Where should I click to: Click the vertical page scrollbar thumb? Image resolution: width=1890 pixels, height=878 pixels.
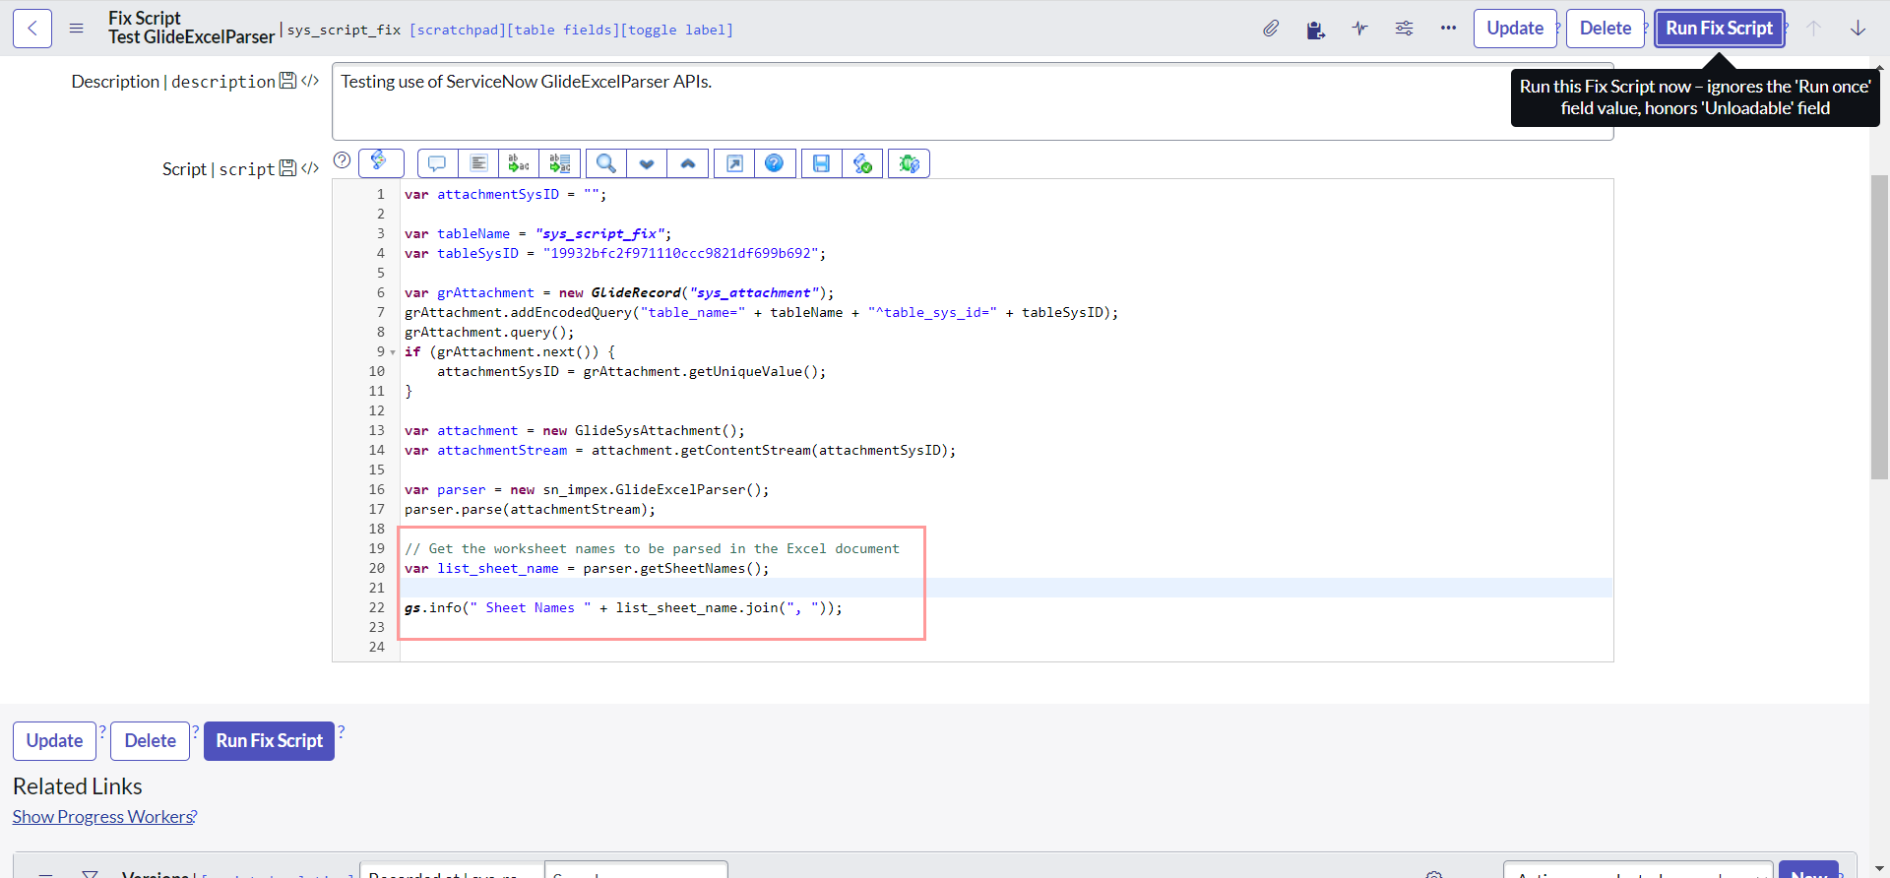(1879, 325)
